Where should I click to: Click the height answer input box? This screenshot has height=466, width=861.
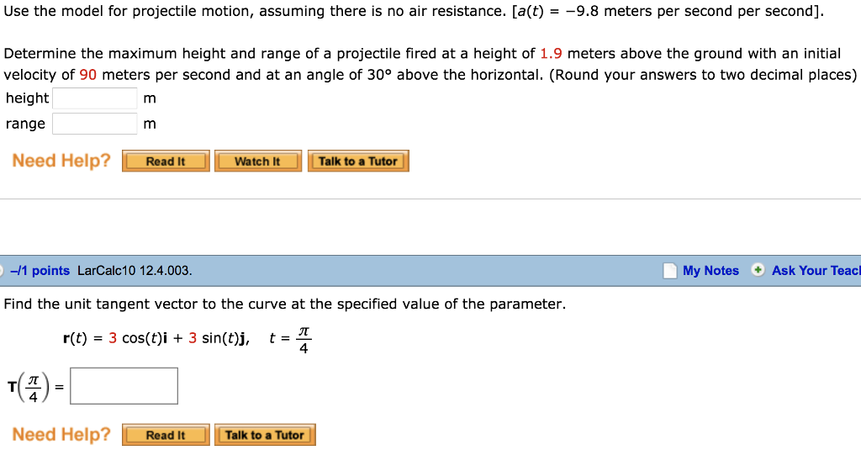point(94,98)
